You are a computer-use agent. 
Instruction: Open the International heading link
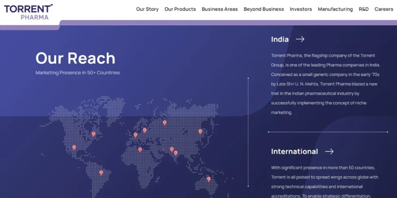tap(295, 151)
